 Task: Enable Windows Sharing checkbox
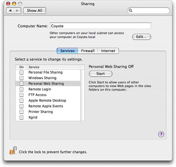[22, 78]
